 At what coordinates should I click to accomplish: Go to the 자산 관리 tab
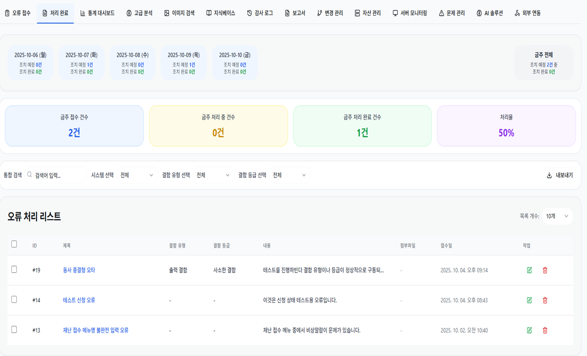point(368,13)
